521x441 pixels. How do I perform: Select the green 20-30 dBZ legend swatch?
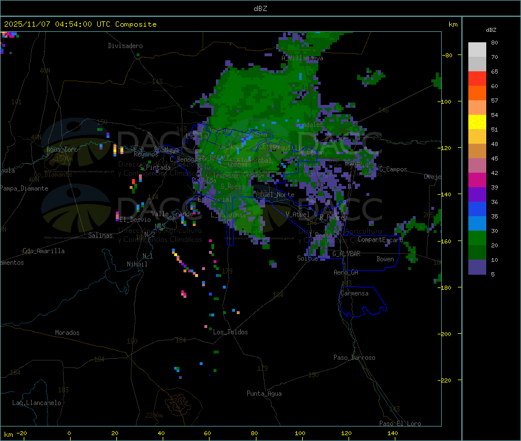click(477, 238)
